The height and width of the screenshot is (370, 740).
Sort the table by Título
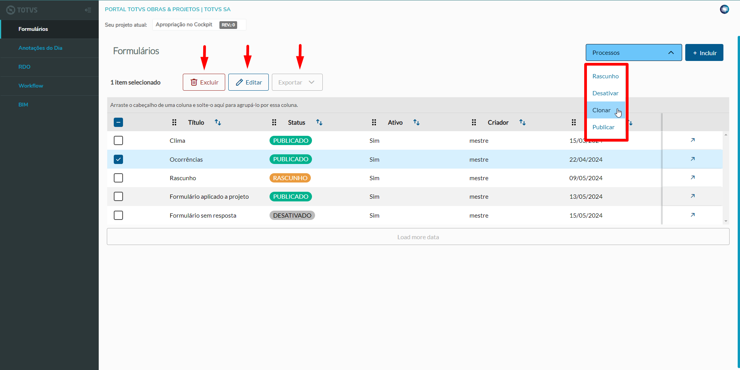218,122
